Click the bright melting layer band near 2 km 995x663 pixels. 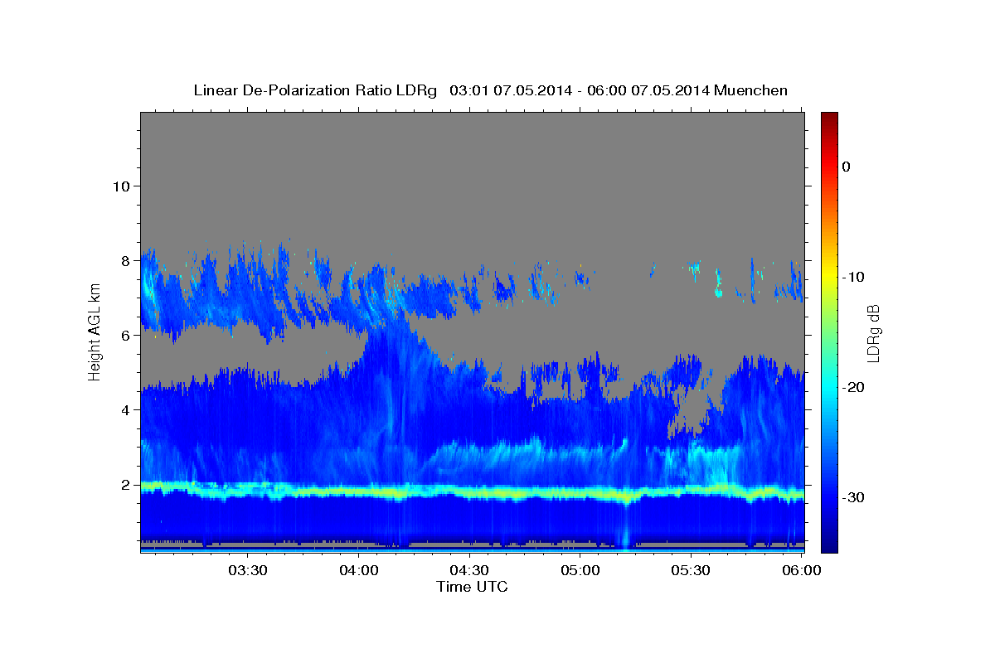(x=472, y=491)
